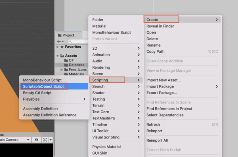Collapse the Assets folder tree
The image size is (238, 157).
coord(58,56)
